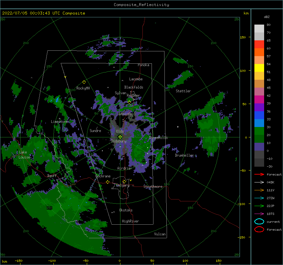Click the yellow 100 tick on right axis
Viewport: 283px width, 265px height.
(243, 71)
